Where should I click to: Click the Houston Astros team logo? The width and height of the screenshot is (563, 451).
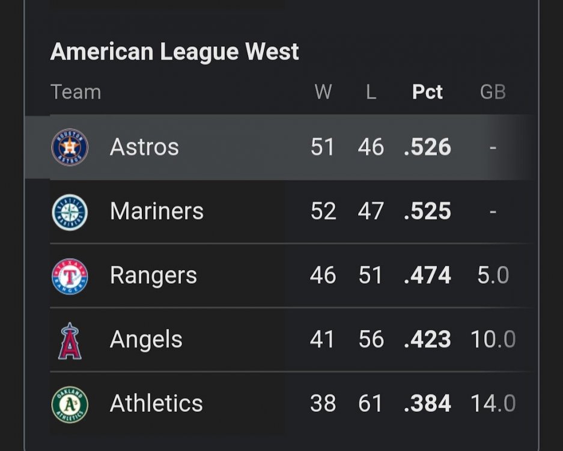tap(70, 147)
